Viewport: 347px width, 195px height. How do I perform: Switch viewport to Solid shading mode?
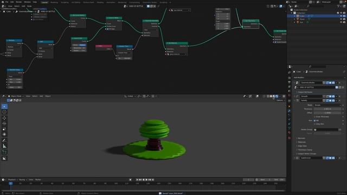(271, 96)
